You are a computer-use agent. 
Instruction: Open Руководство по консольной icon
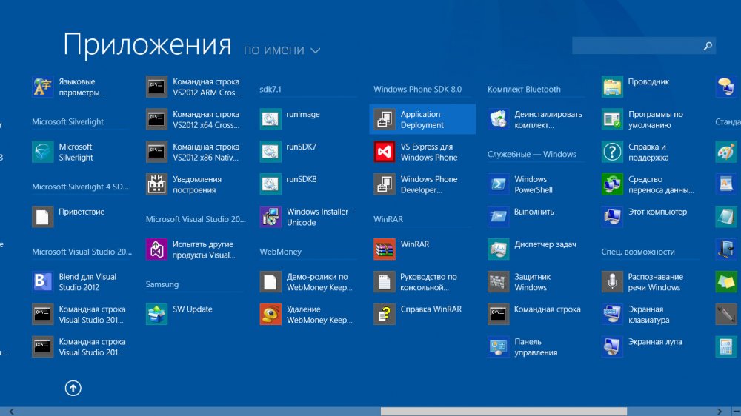384,282
